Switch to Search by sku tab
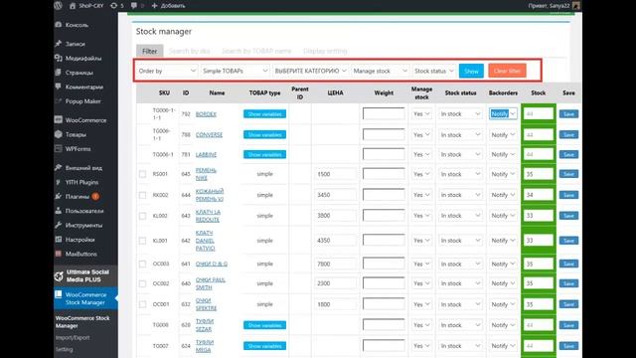Image resolution: width=636 pixels, height=358 pixels. click(x=190, y=51)
